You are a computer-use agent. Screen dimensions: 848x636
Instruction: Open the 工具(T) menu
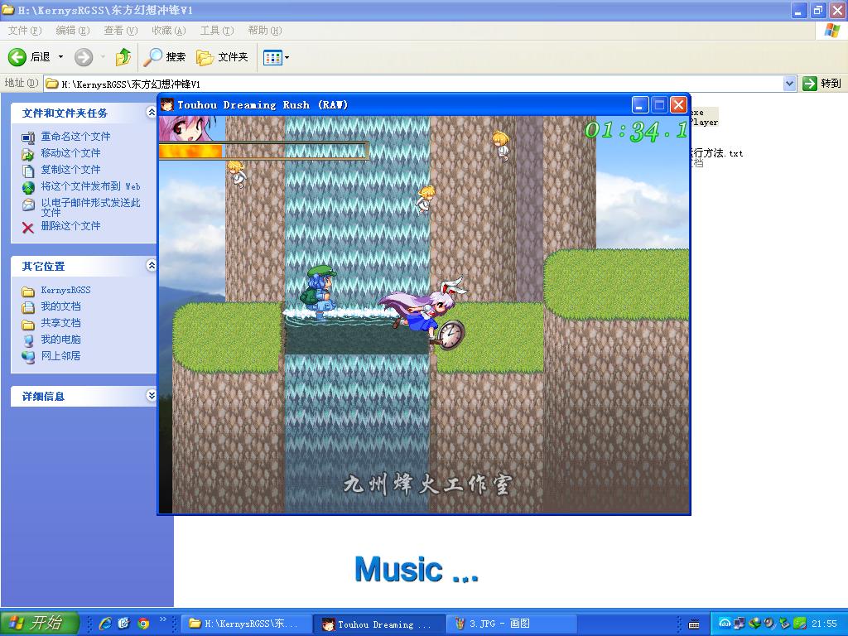[x=217, y=31]
